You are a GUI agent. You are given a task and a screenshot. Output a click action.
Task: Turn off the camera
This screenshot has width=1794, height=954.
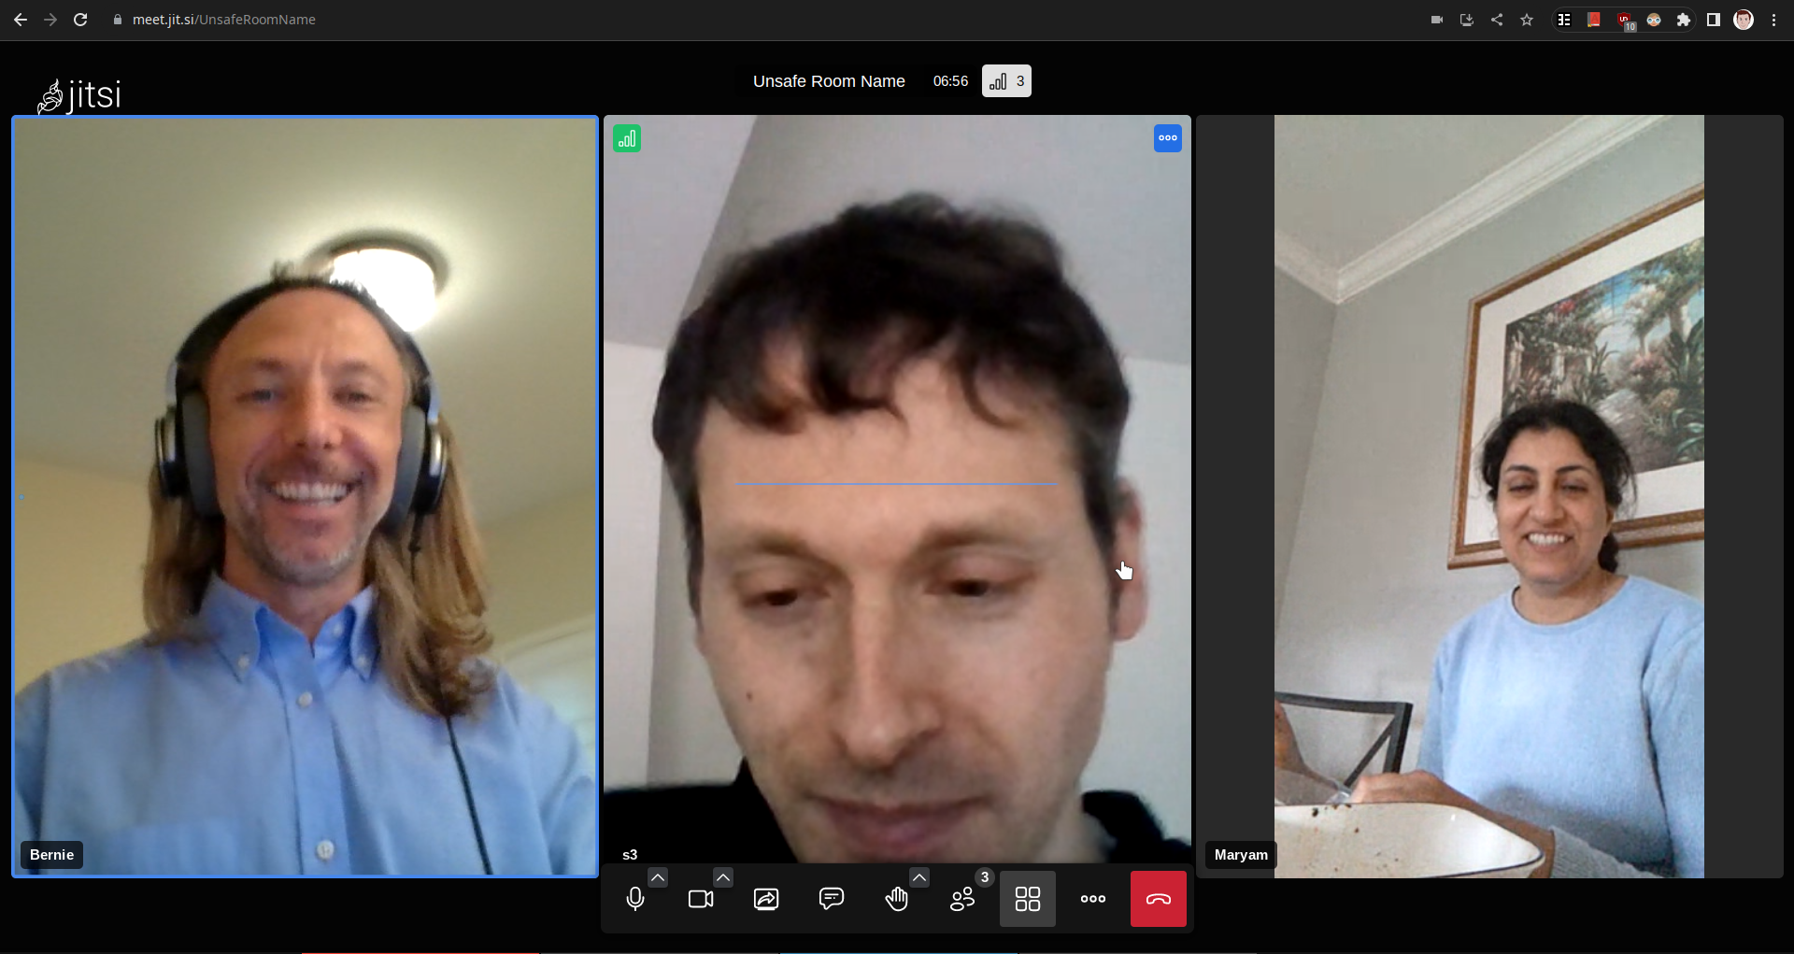pos(701,899)
